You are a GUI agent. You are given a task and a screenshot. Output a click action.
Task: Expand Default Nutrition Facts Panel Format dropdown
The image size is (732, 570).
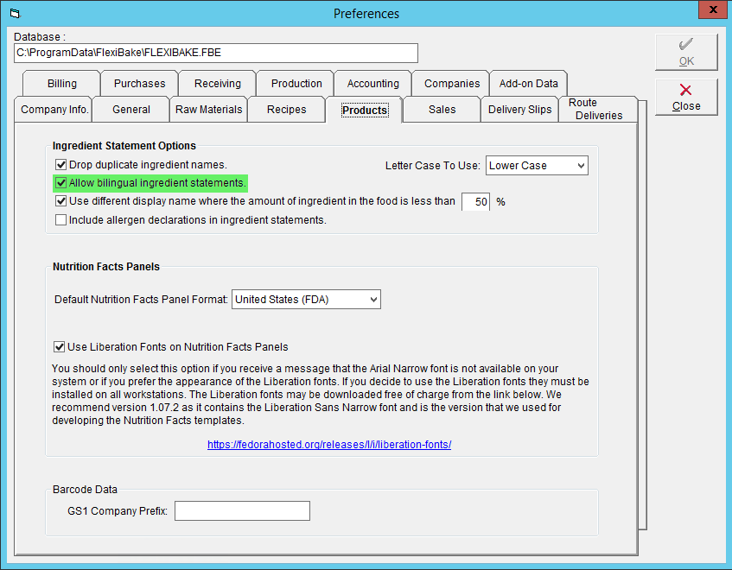(306, 300)
